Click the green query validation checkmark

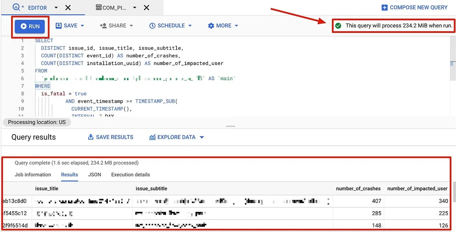(x=338, y=26)
